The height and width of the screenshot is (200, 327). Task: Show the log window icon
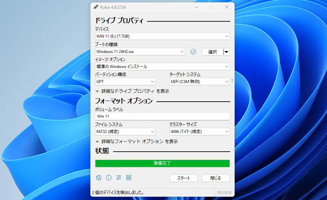tap(129, 177)
